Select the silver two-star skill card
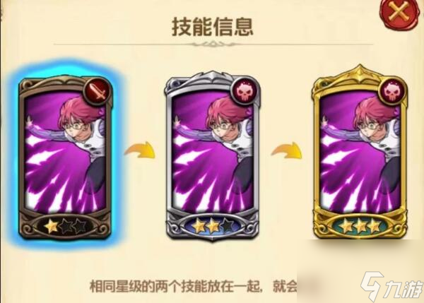The height and width of the screenshot is (303, 424). (212, 156)
